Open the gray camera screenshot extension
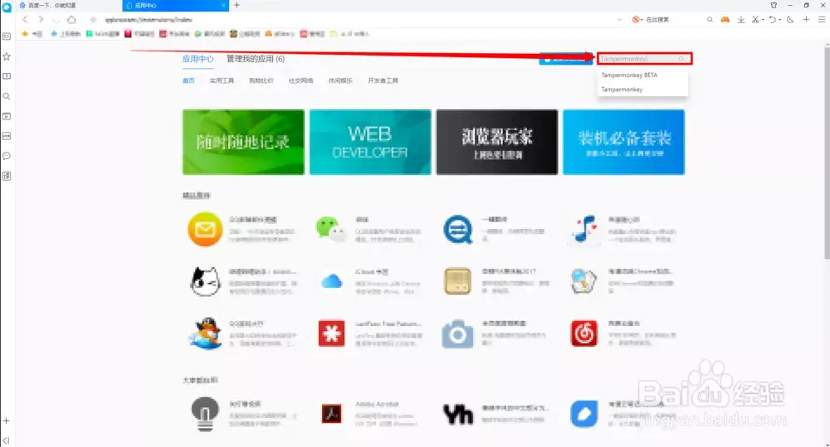Image resolution: width=830 pixels, height=447 pixels. (x=457, y=333)
